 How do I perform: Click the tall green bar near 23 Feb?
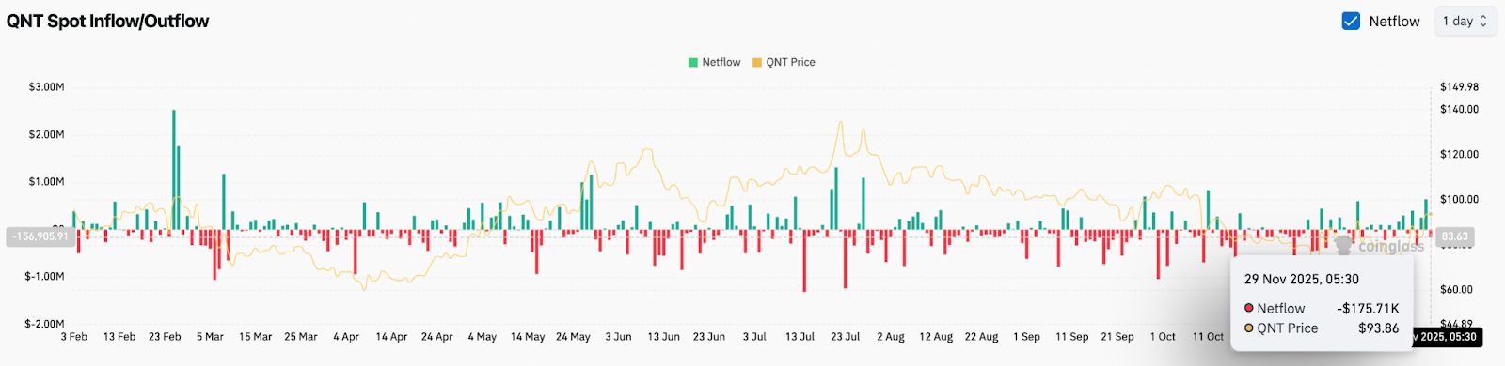[173, 170]
